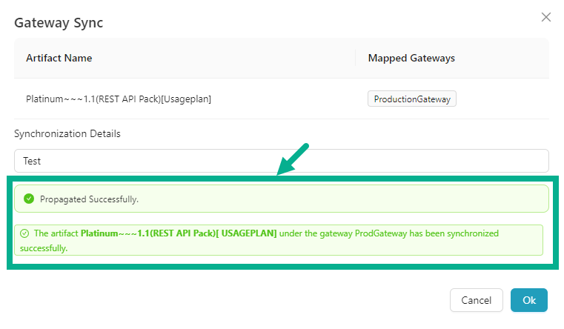The height and width of the screenshot is (329, 564).
Task: Click the Propagated Successfully message text
Action: coord(90,199)
